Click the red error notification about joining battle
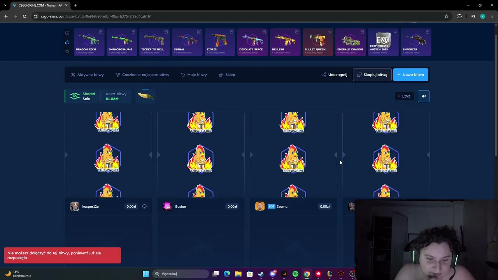 click(63, 255)
